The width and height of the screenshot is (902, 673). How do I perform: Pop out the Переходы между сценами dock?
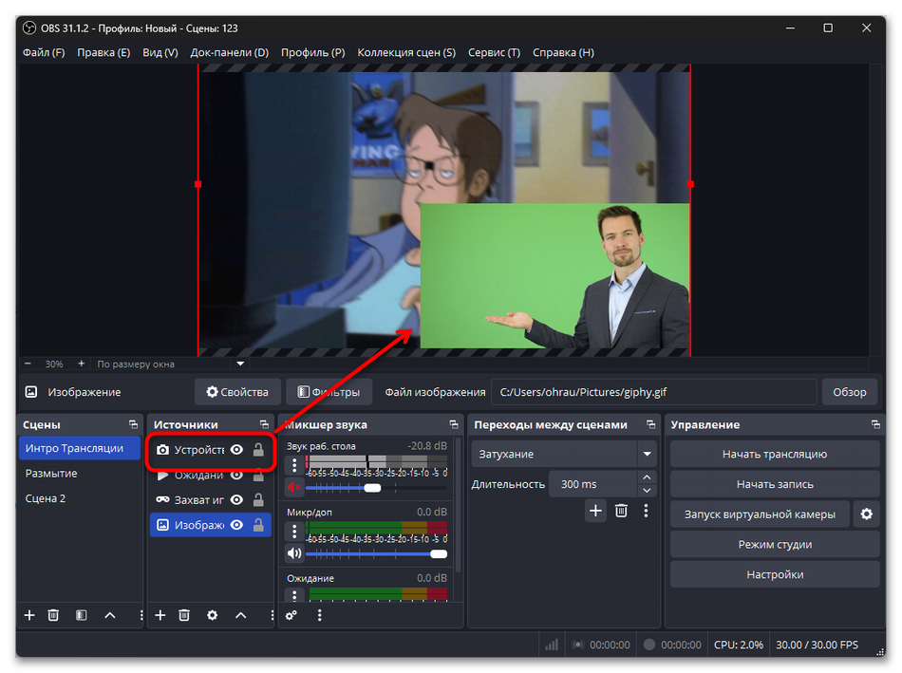pos(650,424)
